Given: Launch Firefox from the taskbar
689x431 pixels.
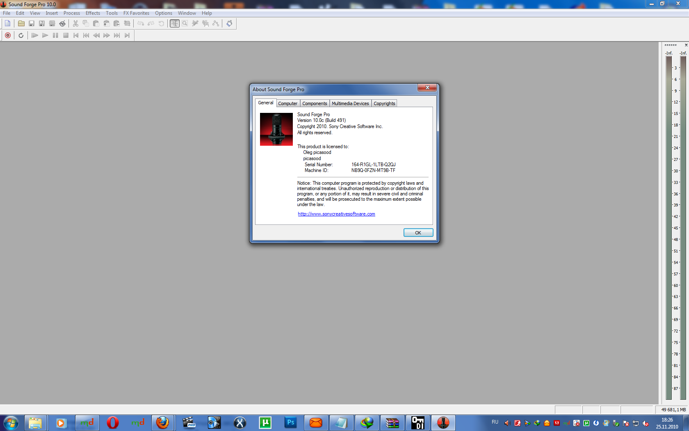Looking at the screenshot, I should tap(163, 423).
